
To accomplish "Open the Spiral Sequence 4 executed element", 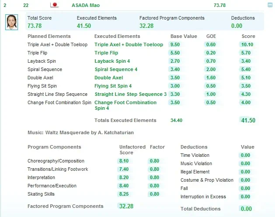I will coord(116,69).
